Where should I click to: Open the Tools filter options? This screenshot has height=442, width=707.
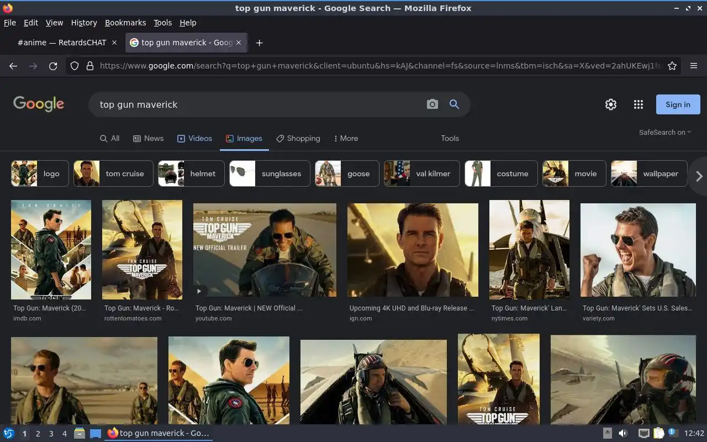[x=450, y=138]
